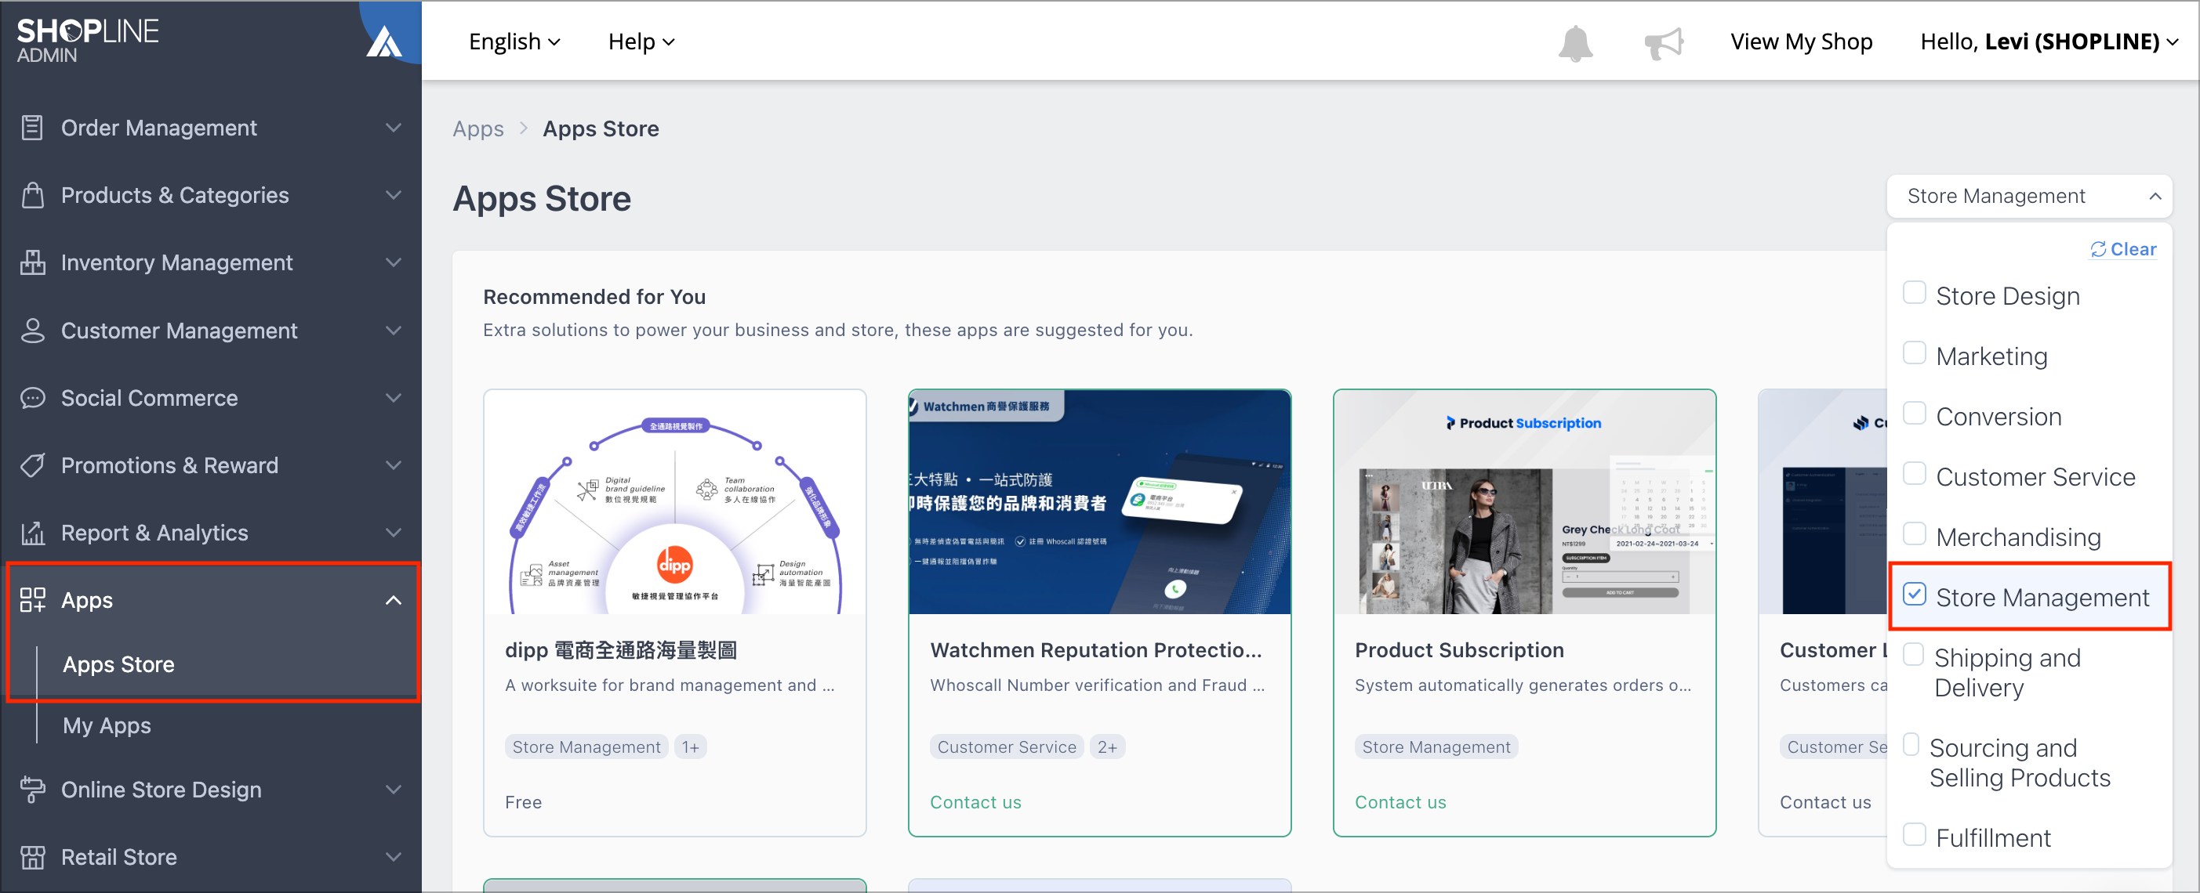This screenshot has height=893, width=2200.
Task: Click the Customer Management person icon
Action: (32, 331)
